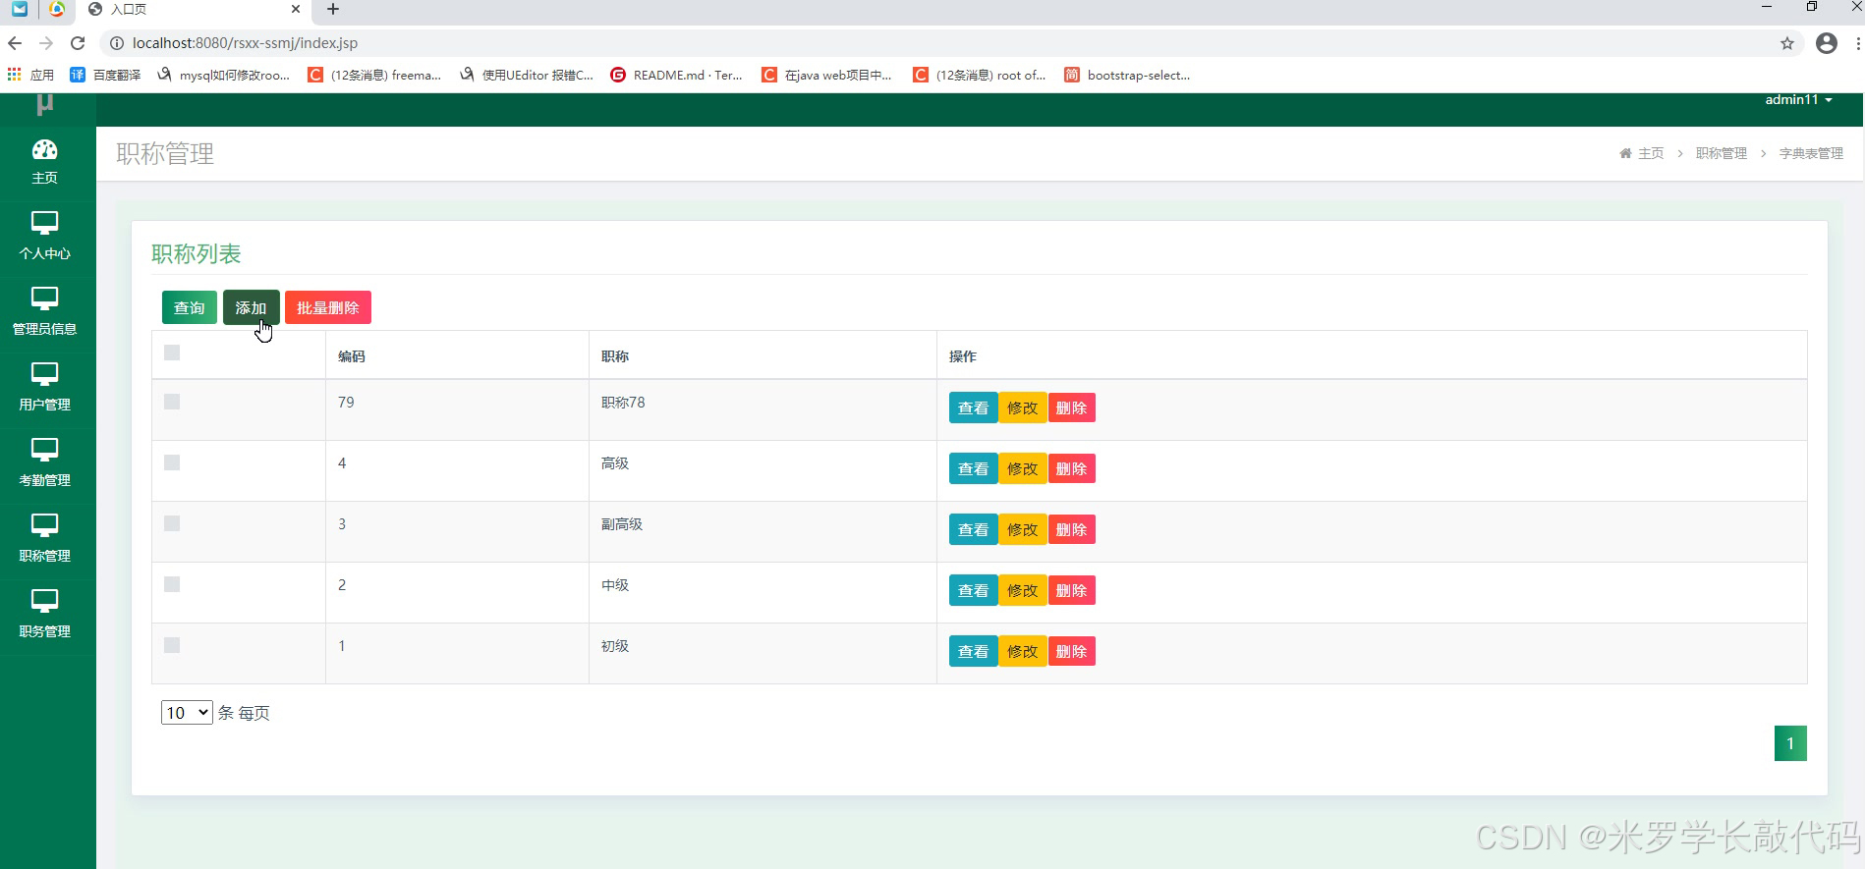Open the README.md bookmark
The width and height of the screenshot is (1865, 869).
click(676, 75)
